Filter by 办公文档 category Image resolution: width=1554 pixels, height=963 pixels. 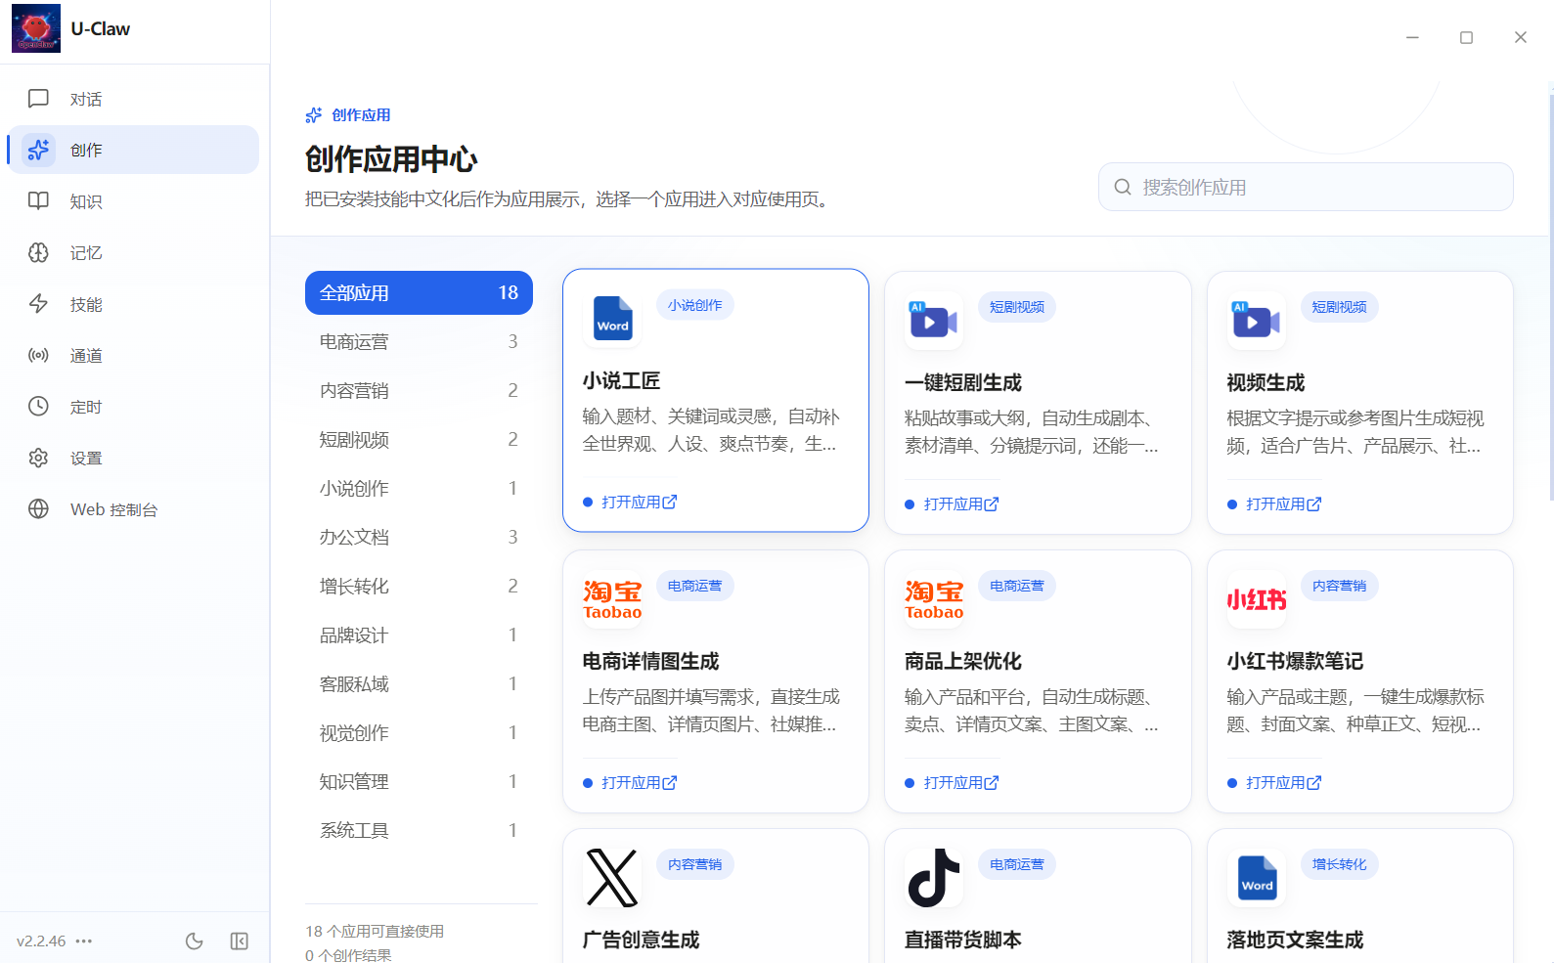[x=419, y=537]
